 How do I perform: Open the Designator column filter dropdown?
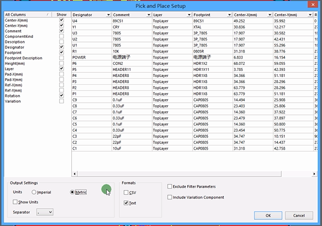[x=109, y=15]
